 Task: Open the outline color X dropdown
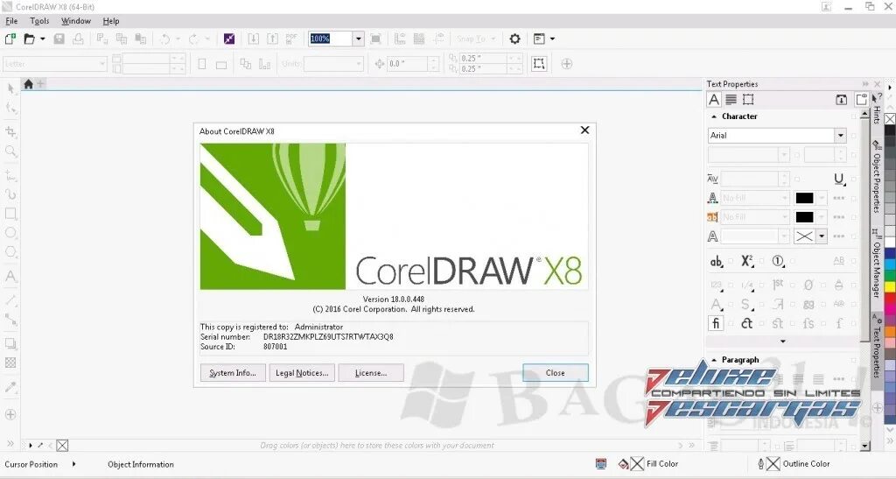[x=822, y=236]
